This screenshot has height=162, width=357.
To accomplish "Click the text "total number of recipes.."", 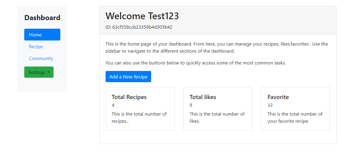I will click(x=139, y=117).
